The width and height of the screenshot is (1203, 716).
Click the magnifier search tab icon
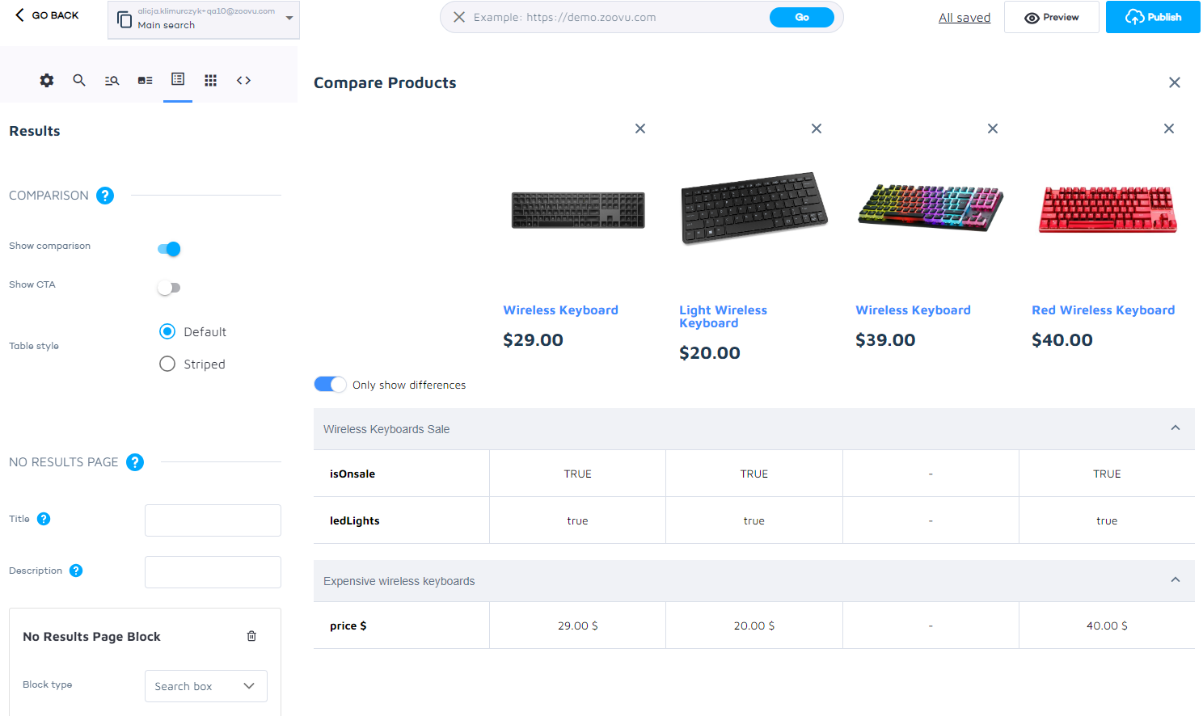click(79, 80)
